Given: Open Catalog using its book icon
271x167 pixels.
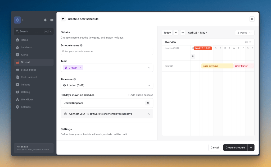Looking at the screenshot, I should (18, 92).
